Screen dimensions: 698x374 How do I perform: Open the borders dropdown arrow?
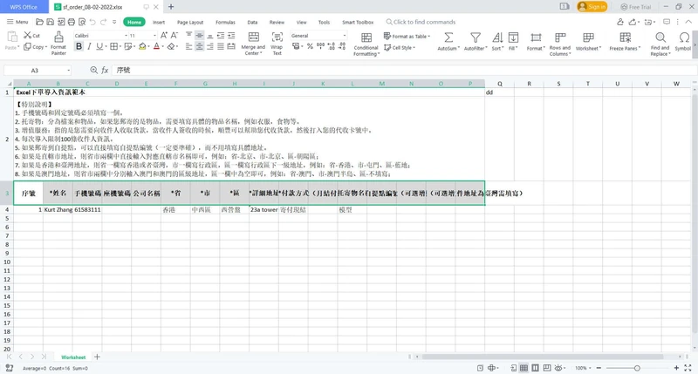tap(120, 46)
